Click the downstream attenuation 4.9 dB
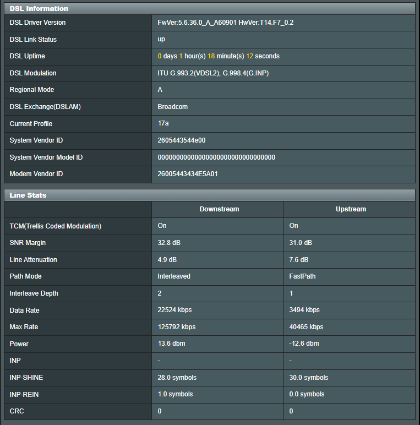Image resolution: width=420 pixels, height=425 pixels. point(167,260)
